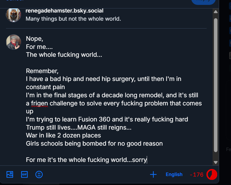This screenshot has width=231, height=185.
Task: Add another post with plus icon
Action: pos(153,174)
